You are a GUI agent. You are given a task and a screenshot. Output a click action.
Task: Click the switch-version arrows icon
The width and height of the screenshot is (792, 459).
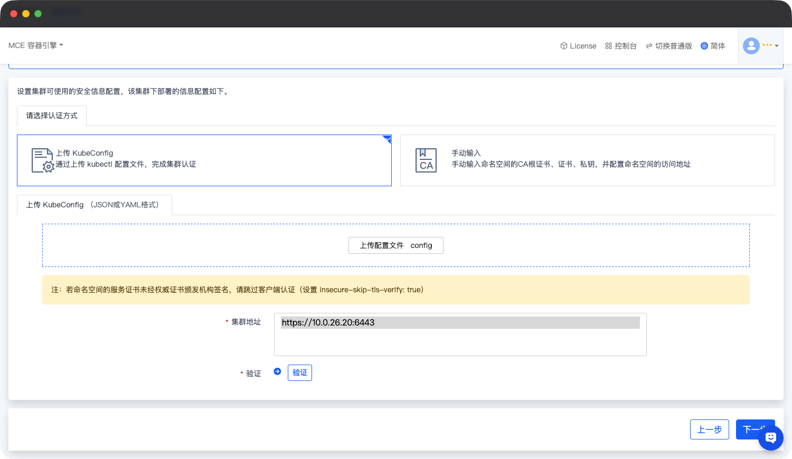pos(649,46)
